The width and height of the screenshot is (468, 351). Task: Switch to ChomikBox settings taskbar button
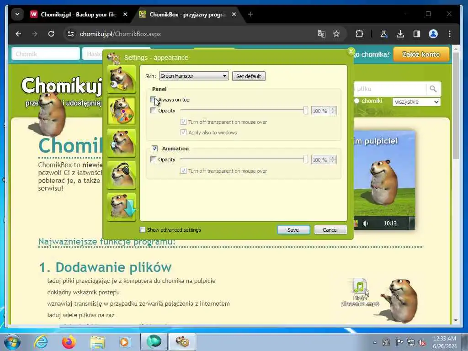[182, 342]
